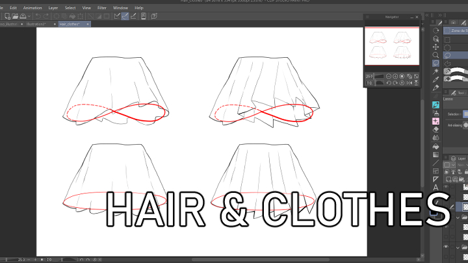Open the Animation menu
This screenshot has width=468, height=263.
[x=32, y=8]
